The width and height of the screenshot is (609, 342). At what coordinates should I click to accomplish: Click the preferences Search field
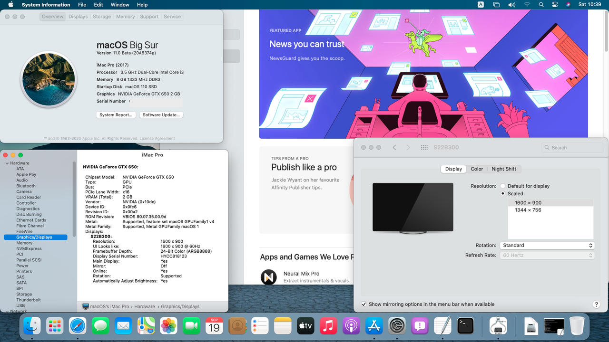[572, 148]
